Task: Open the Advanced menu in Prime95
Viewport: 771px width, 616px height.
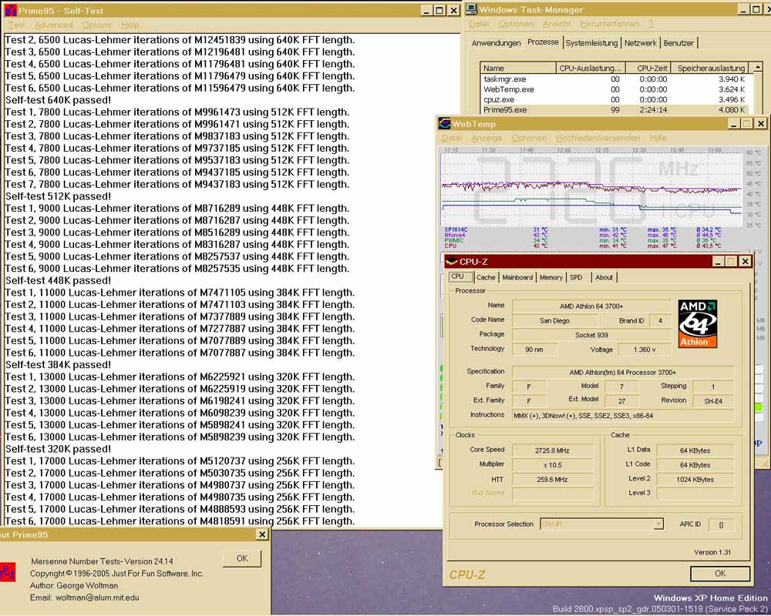Action: (54, 25)
